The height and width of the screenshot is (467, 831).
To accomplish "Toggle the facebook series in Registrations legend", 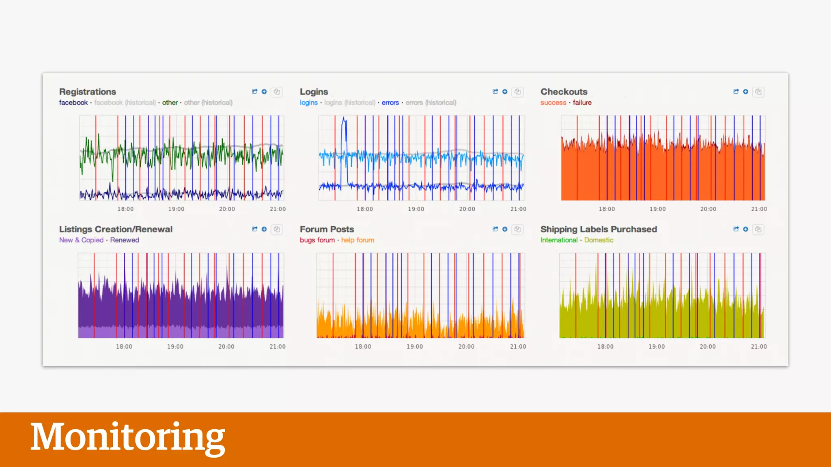I will (x=73, y=103).
